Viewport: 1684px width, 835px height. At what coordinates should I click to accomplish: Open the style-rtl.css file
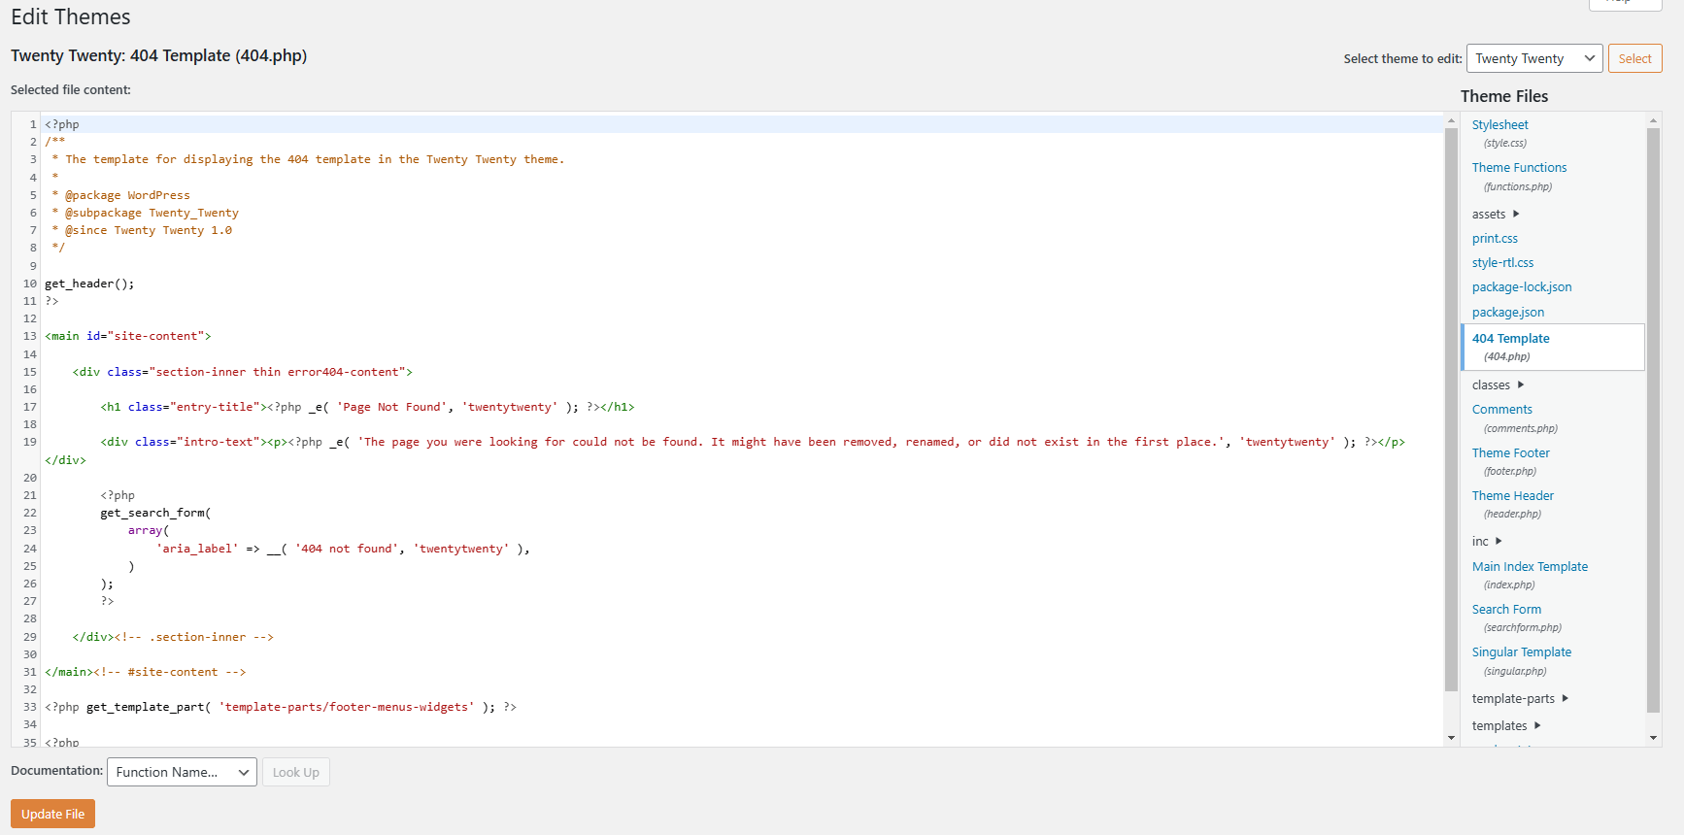pyautogui.click(x=1502, y=263)
